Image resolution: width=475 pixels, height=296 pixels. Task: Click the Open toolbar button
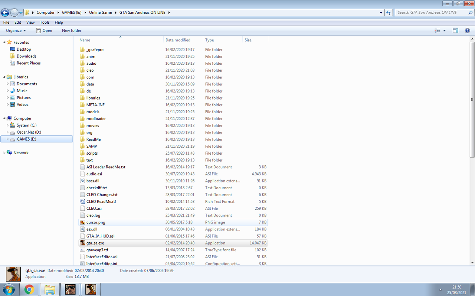tap(44, 31)
